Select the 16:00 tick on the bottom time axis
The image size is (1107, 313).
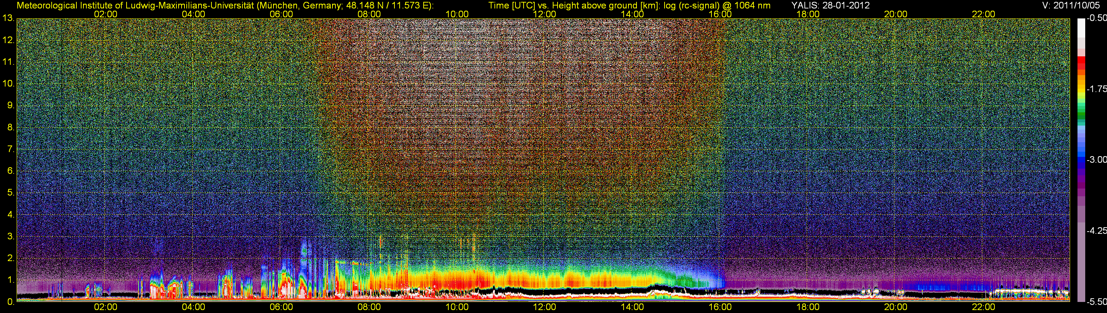point(720,307)
